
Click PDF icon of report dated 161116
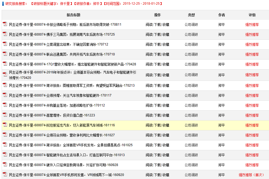(x=5, y=125)
